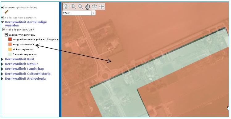Open the Kernkwaliteit Landschap heading
The height and width of the screenshot is (119, 231).
(24, 69)
